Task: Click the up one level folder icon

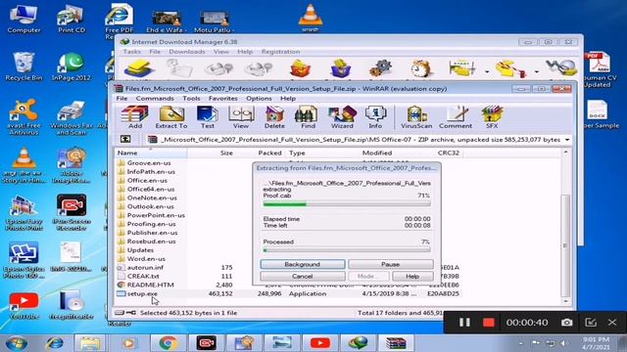Action: 125,139
